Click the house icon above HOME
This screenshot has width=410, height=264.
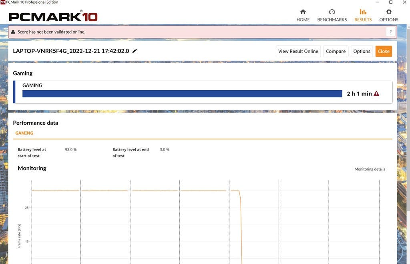[x=303, y=12]
